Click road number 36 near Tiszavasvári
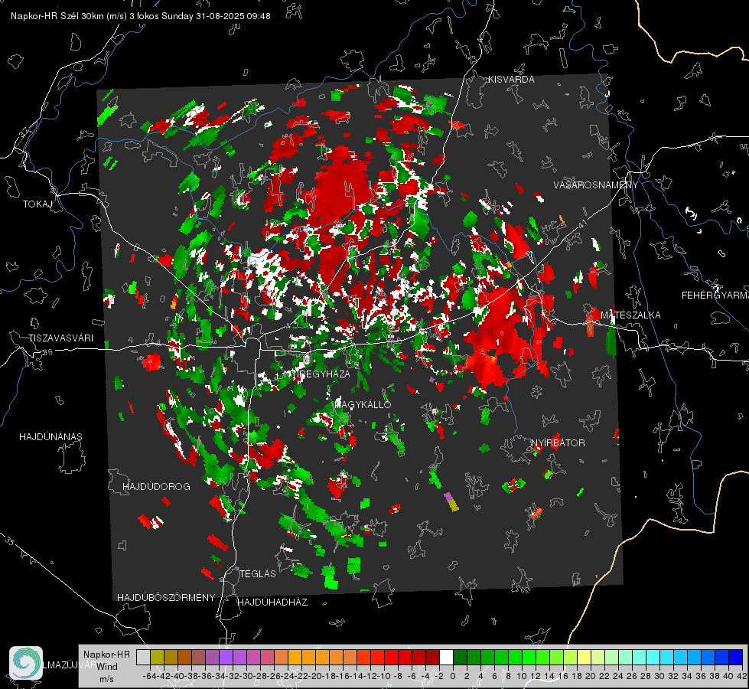The height and width of the screenshot is (689, 749). pos(47,352)
